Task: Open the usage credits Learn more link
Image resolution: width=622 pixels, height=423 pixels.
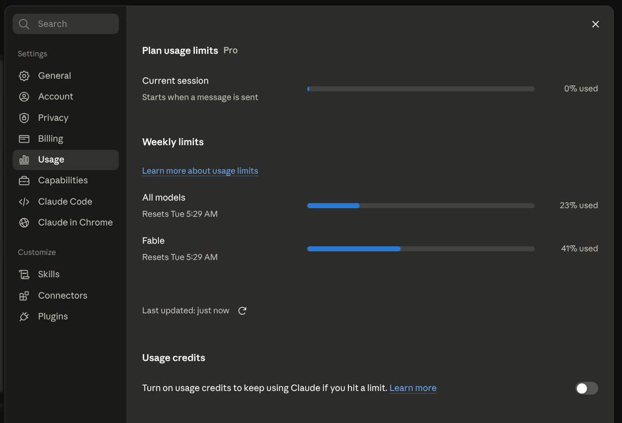Action: 413,388
